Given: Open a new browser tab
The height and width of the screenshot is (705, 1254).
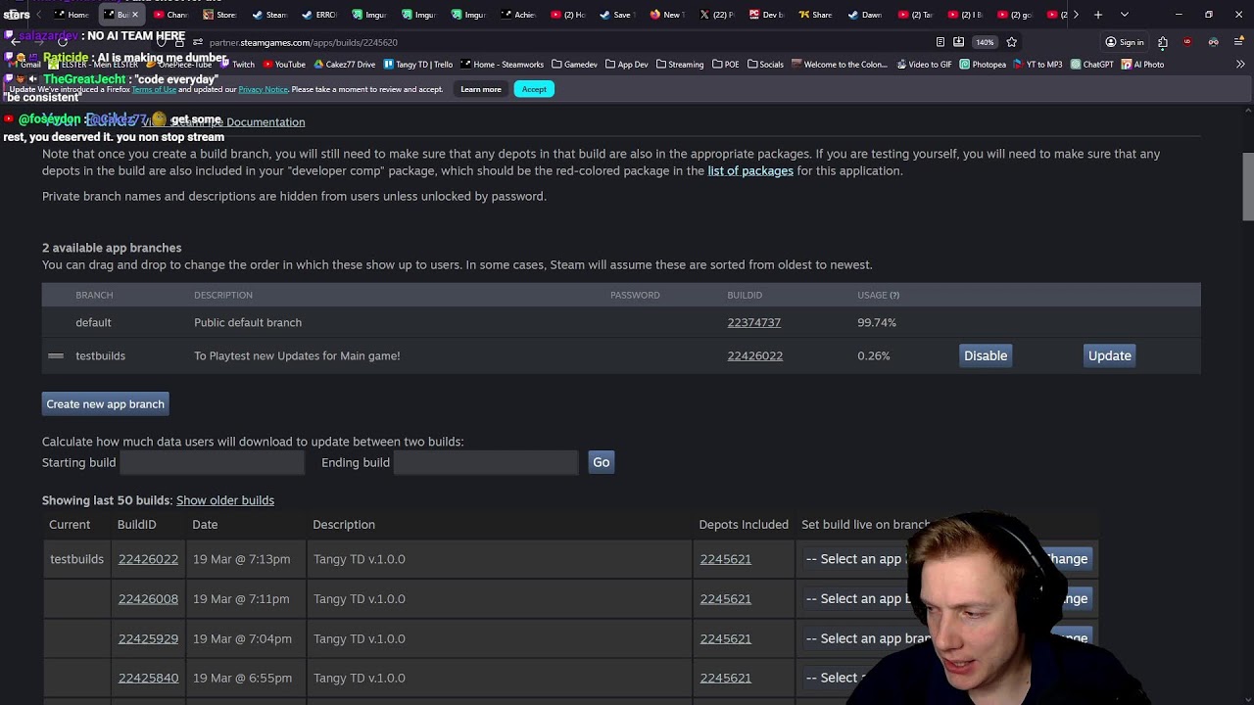Looking at the screenshot, I should pos(1098,15).
